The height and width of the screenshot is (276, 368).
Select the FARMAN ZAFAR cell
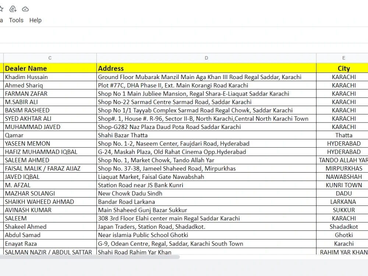tap(50, 93)
